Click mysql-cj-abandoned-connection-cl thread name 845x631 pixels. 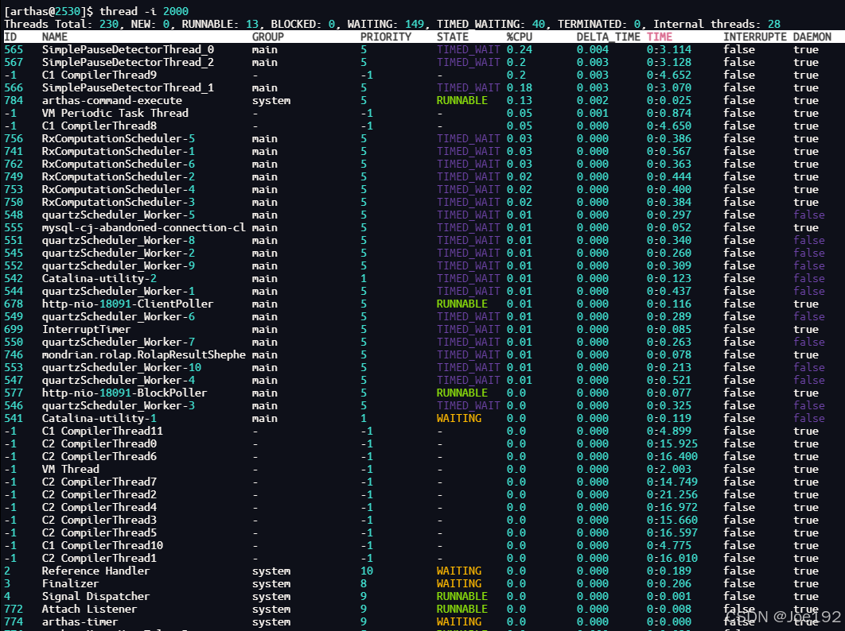coord(144,228)
